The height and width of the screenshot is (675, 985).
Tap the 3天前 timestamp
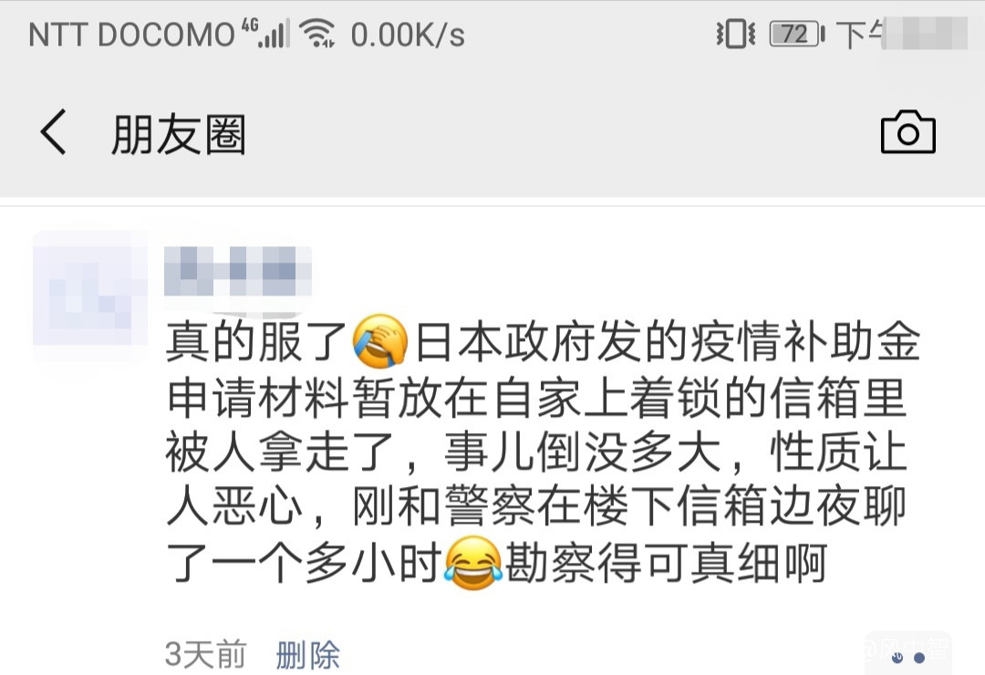click(205, 655)
